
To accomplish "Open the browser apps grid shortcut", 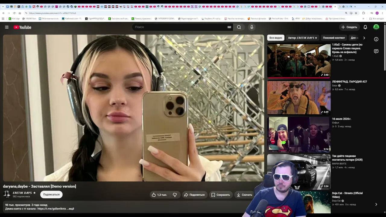I will click(3, 19).
